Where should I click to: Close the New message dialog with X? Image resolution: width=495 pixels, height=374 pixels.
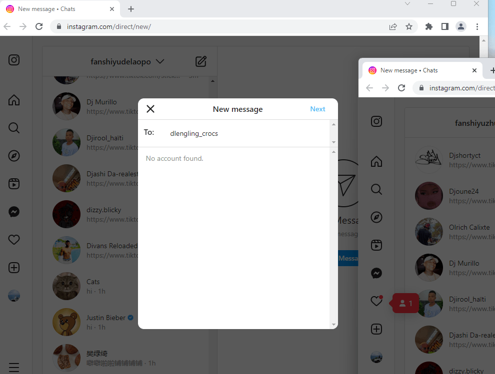pos(150,109)
